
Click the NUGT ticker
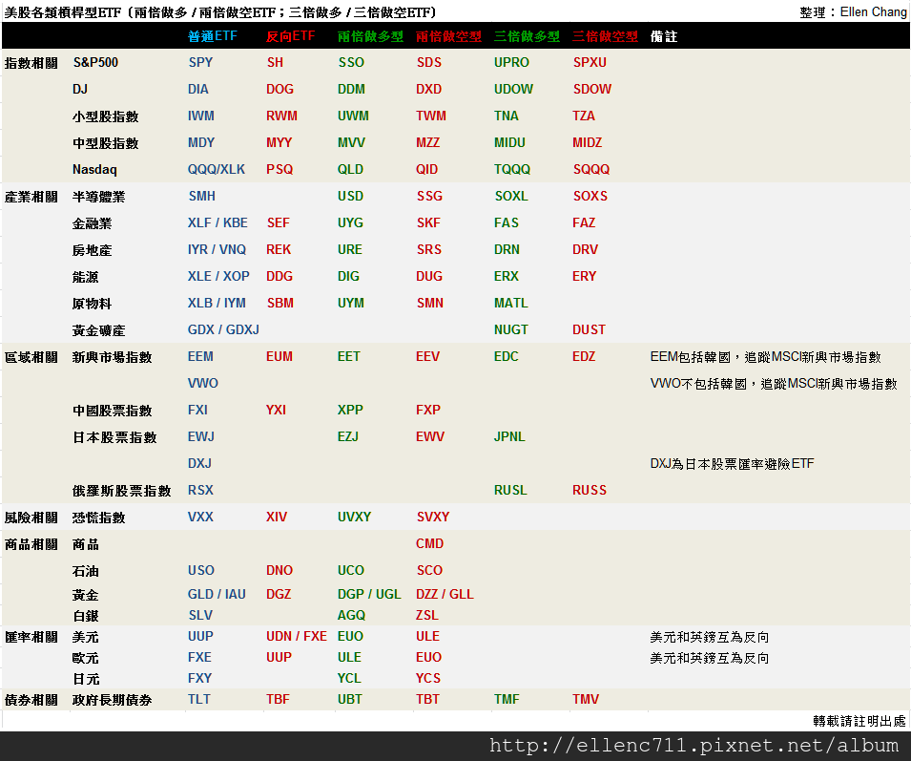[510, 329]
